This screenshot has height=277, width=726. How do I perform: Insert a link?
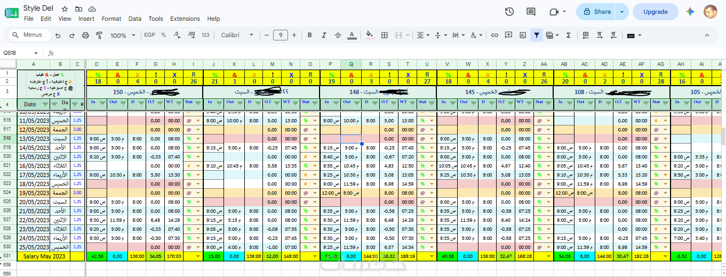click(x=494, y=35)
